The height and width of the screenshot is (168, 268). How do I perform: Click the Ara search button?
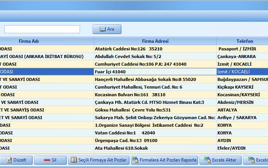pyautogui.click(x=107, y=29)
